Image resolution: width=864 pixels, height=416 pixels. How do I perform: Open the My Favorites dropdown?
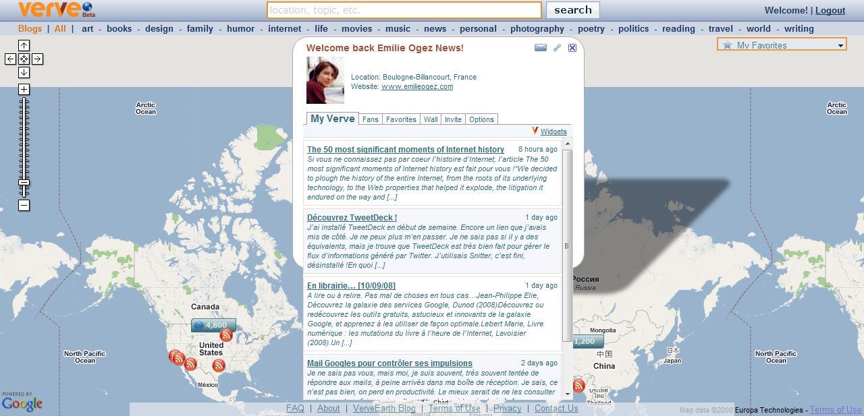point(782,44)
